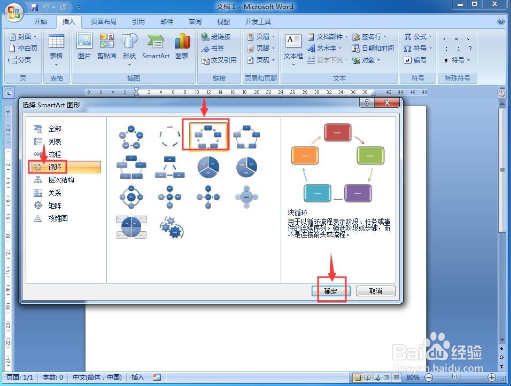511x386 pixels.
Task: Insert a Blank Page
Action: pyautogui.click(x=23, y=49)
